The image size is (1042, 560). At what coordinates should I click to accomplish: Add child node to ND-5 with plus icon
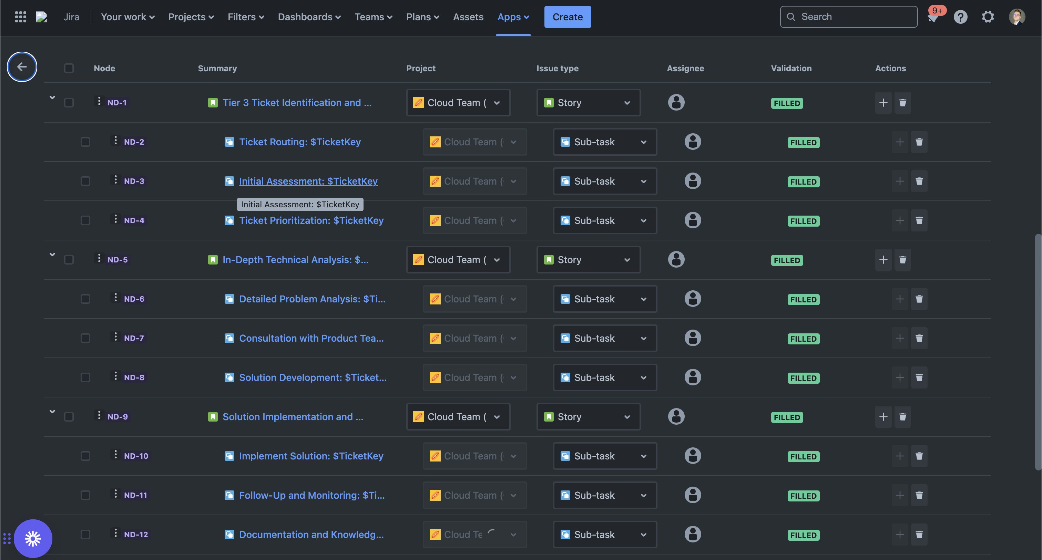click(x=883, y=260)
